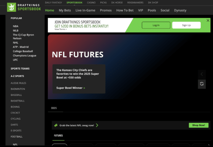Screen dimensions: 213x147
Task: Open UFC in the Popular list
Action: pyautogui.click(x=15, y=60)
